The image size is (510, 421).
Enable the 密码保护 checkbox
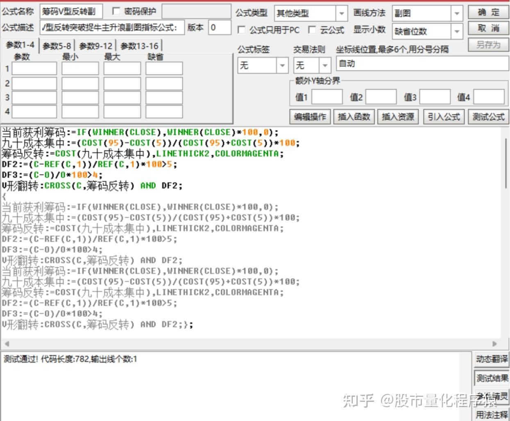click(116, 11)
